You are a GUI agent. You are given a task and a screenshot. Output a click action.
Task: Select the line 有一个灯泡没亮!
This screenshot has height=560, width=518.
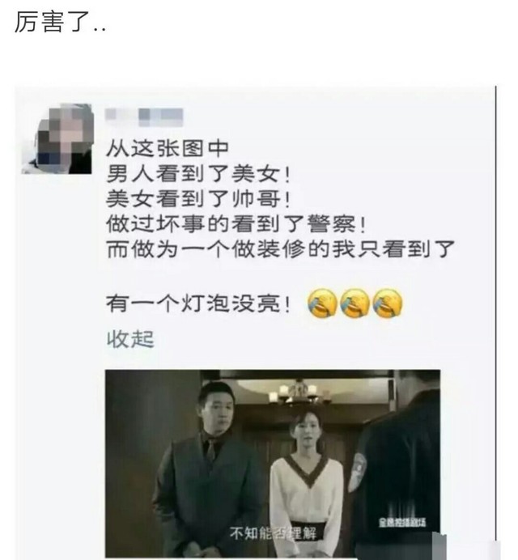[198, 304]
